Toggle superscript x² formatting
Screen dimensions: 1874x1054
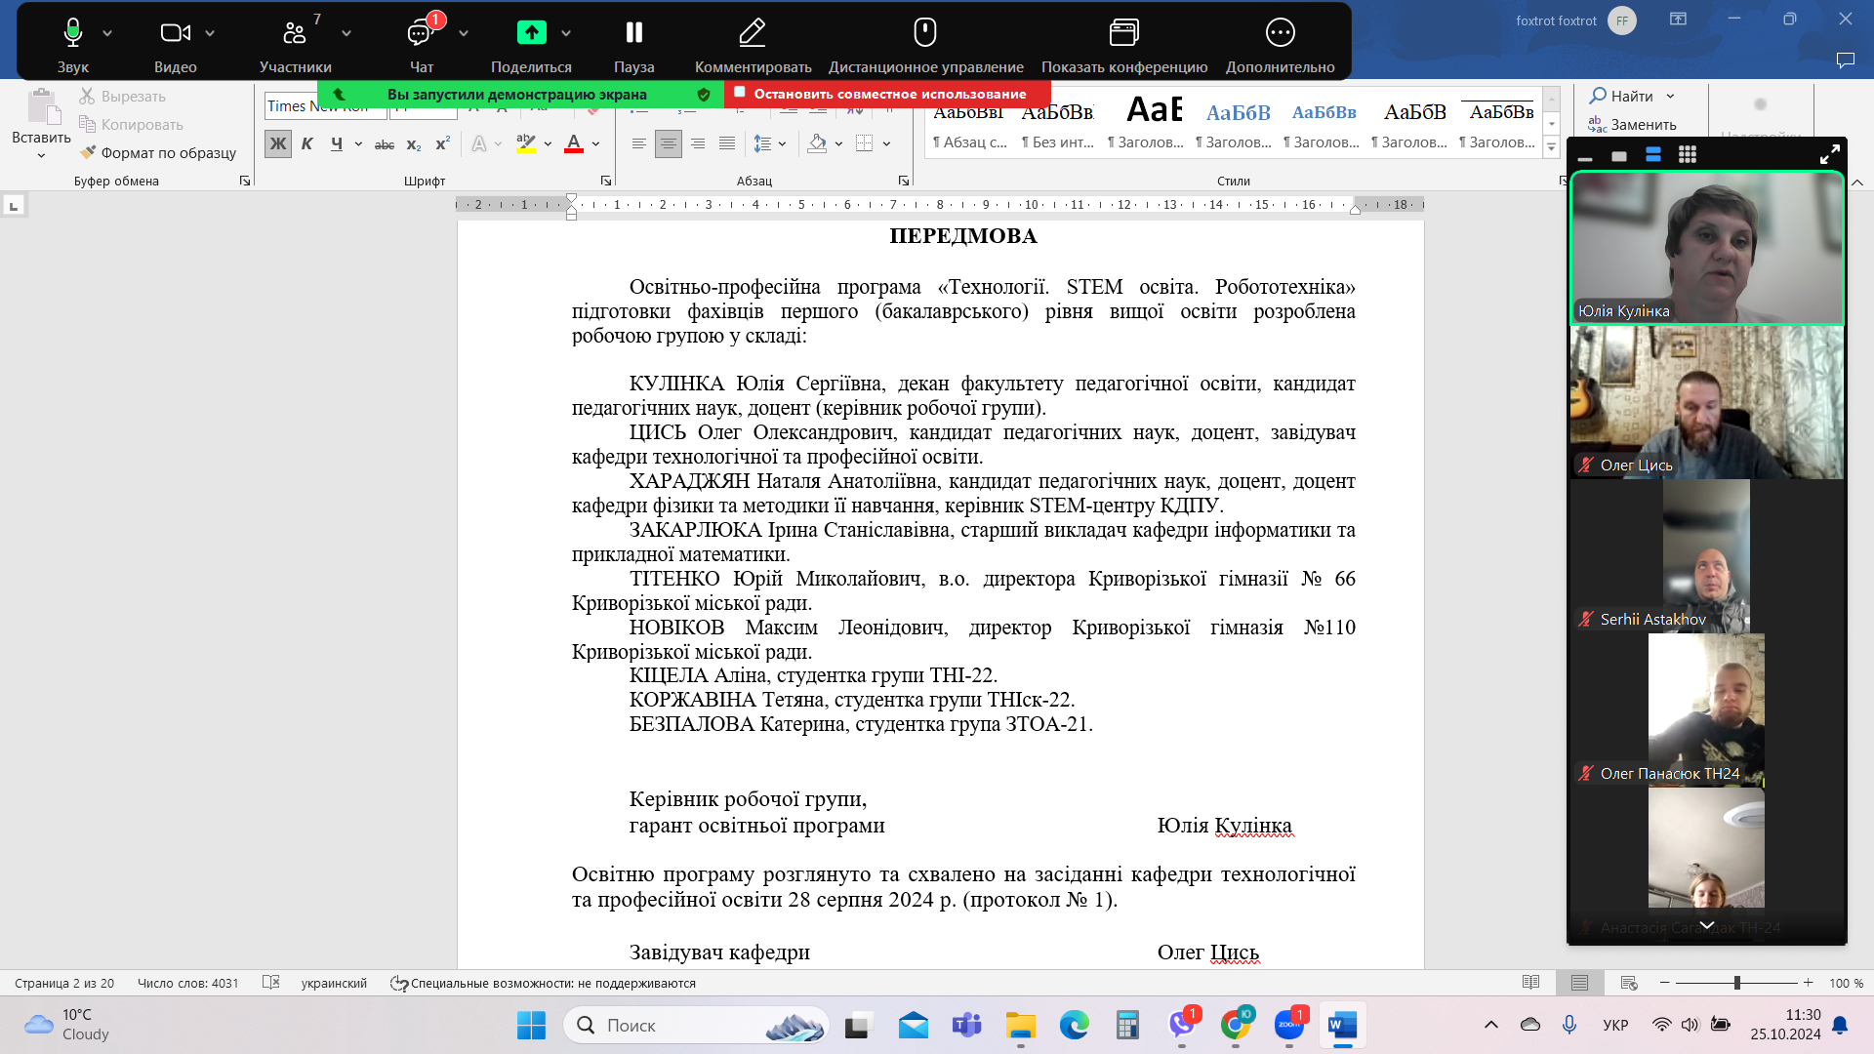[x=442, y=143]
